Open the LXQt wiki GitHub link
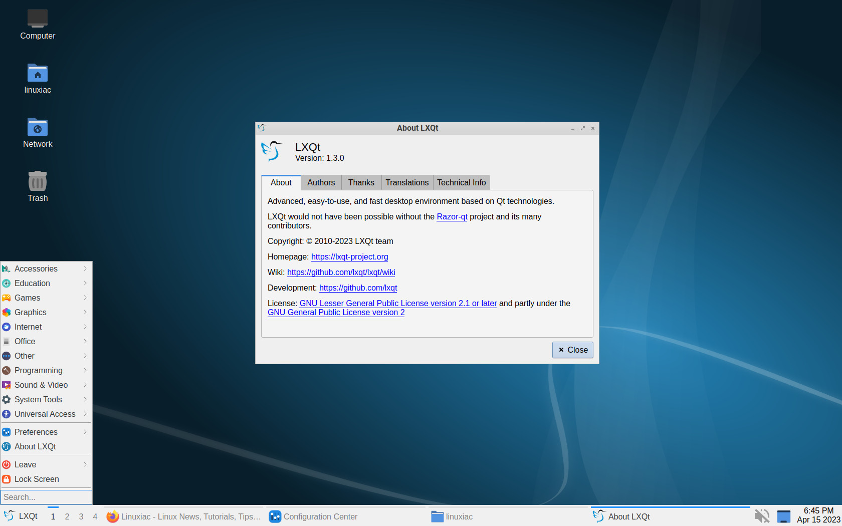Screen dimensions: 842x526 [341, 273]
